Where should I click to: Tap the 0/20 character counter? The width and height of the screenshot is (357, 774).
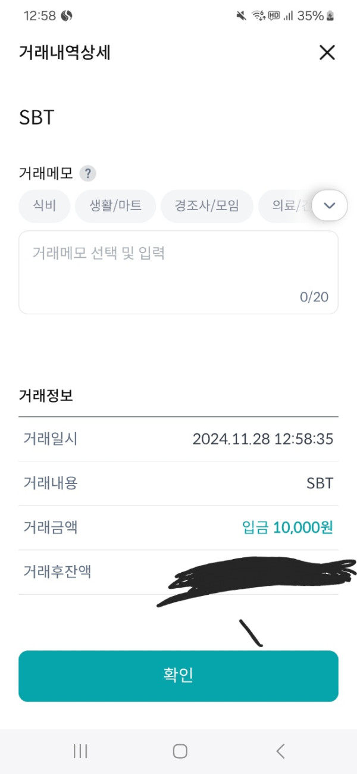(x=314, y=297)
